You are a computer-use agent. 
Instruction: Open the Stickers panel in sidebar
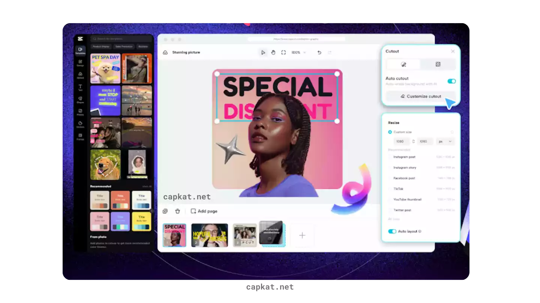80,124
